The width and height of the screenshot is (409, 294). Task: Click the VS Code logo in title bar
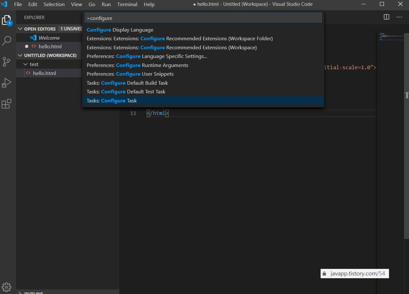(4, 4)
